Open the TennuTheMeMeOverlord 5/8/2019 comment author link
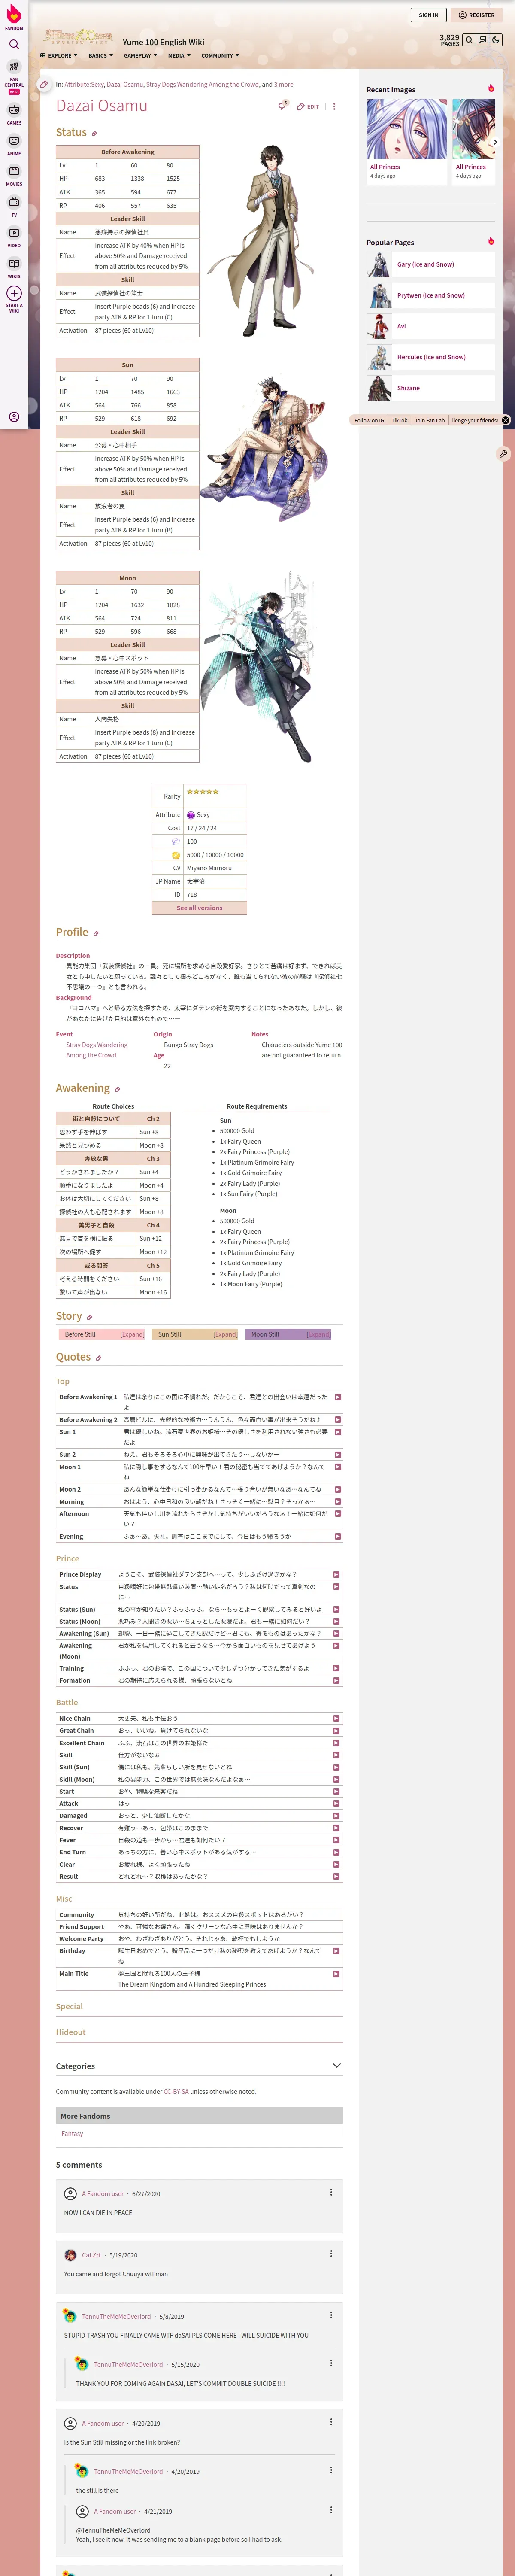The image size is (515, 2576). [x=116, y=2316]
